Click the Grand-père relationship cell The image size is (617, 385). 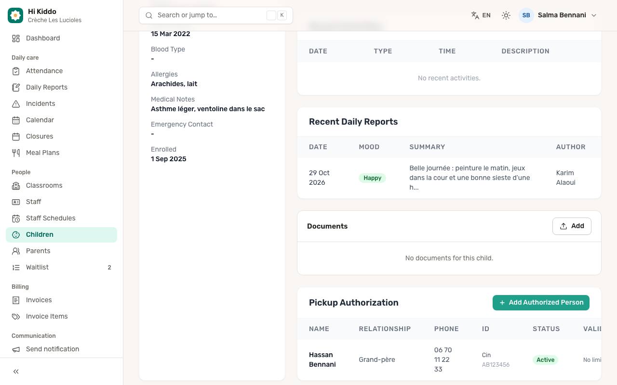(x=377, y=359)
